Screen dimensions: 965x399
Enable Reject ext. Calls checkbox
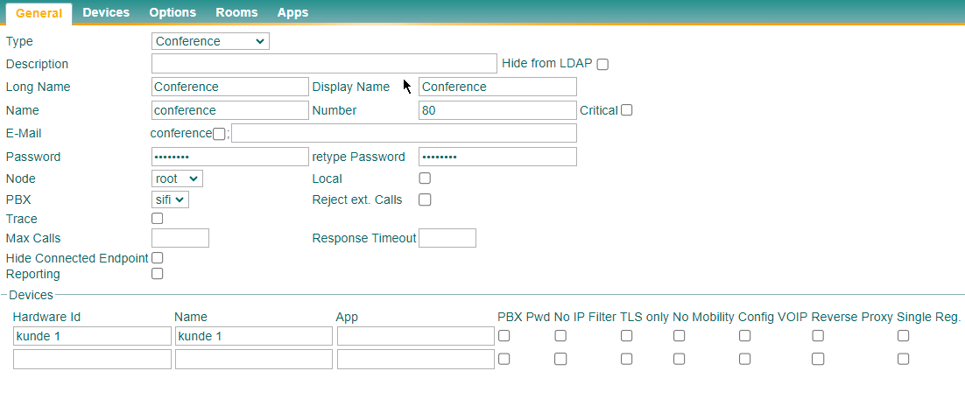click(x=425, y=199)
